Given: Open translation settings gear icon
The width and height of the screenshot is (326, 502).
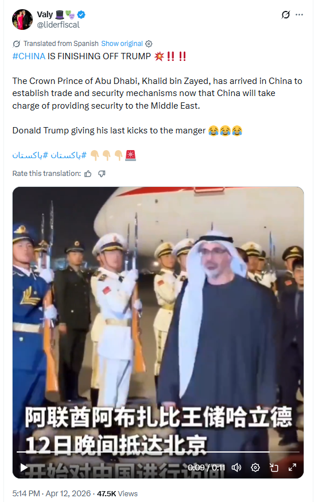Looking at the screenshot, I should (149, 44).
